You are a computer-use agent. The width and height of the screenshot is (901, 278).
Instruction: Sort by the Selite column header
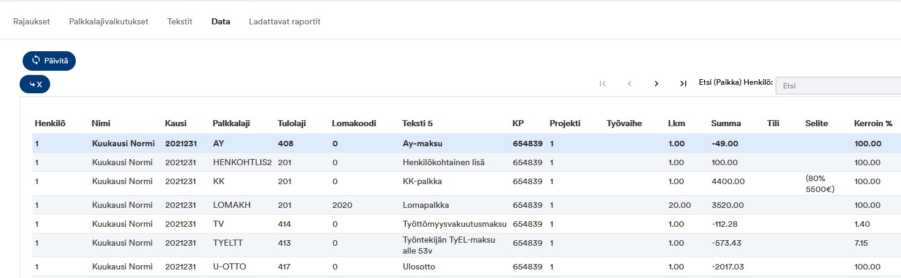817,123
